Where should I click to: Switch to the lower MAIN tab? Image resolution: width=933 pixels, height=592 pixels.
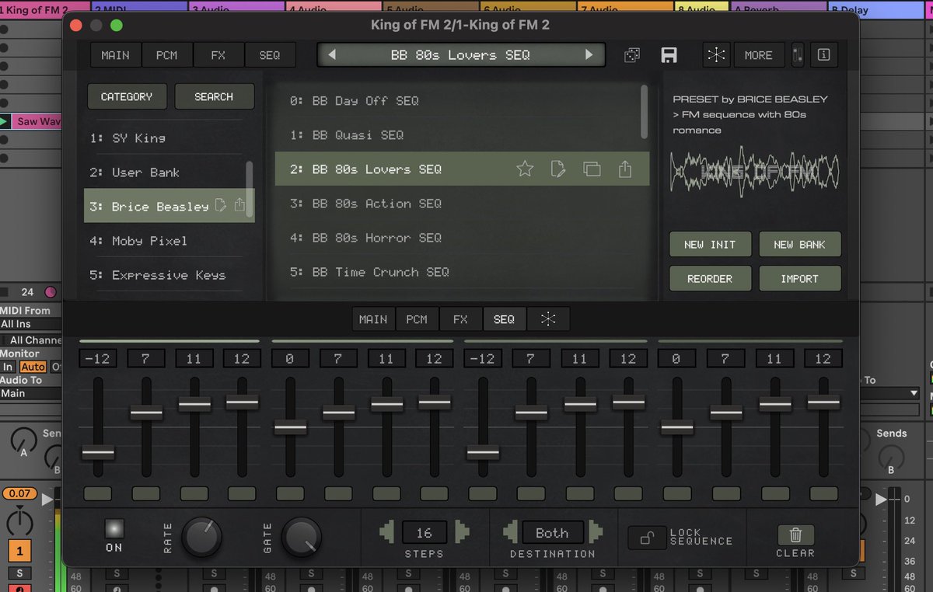(373, 319)
